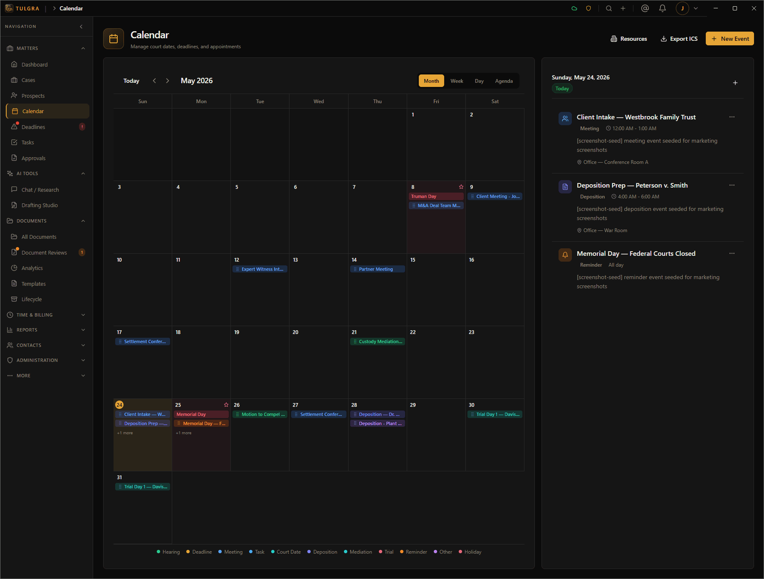The height and width of the screenshot is (579, 764).
Task: Click the Holiday legend dot
Action: click(460, 552)
